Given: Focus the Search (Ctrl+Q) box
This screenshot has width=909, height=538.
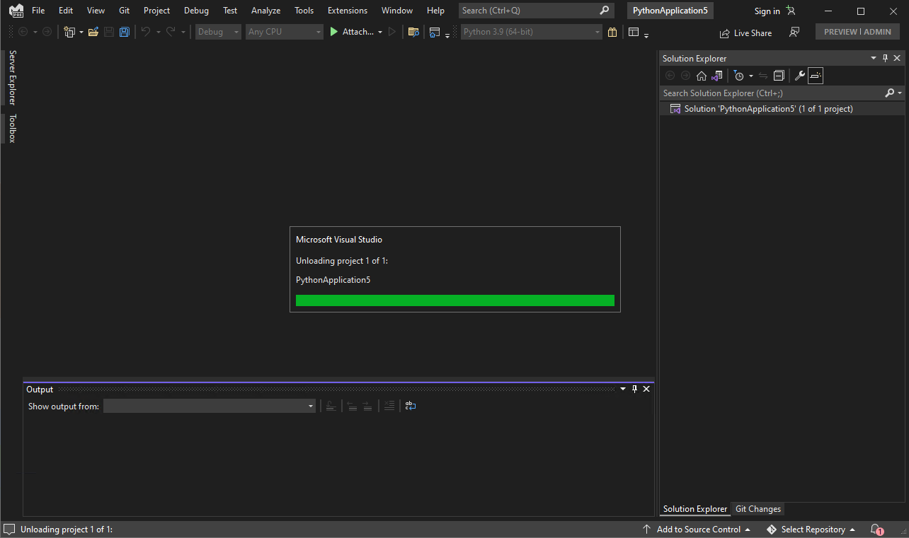Looking at the screenshot, I should pyautogui.click(x=536, y=11).
